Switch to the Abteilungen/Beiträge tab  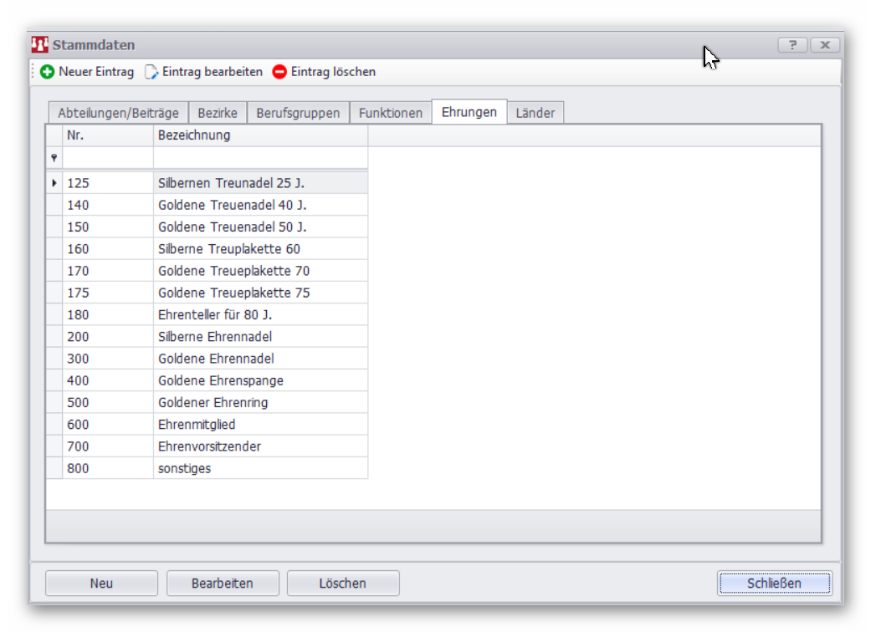tap(118, 113)
